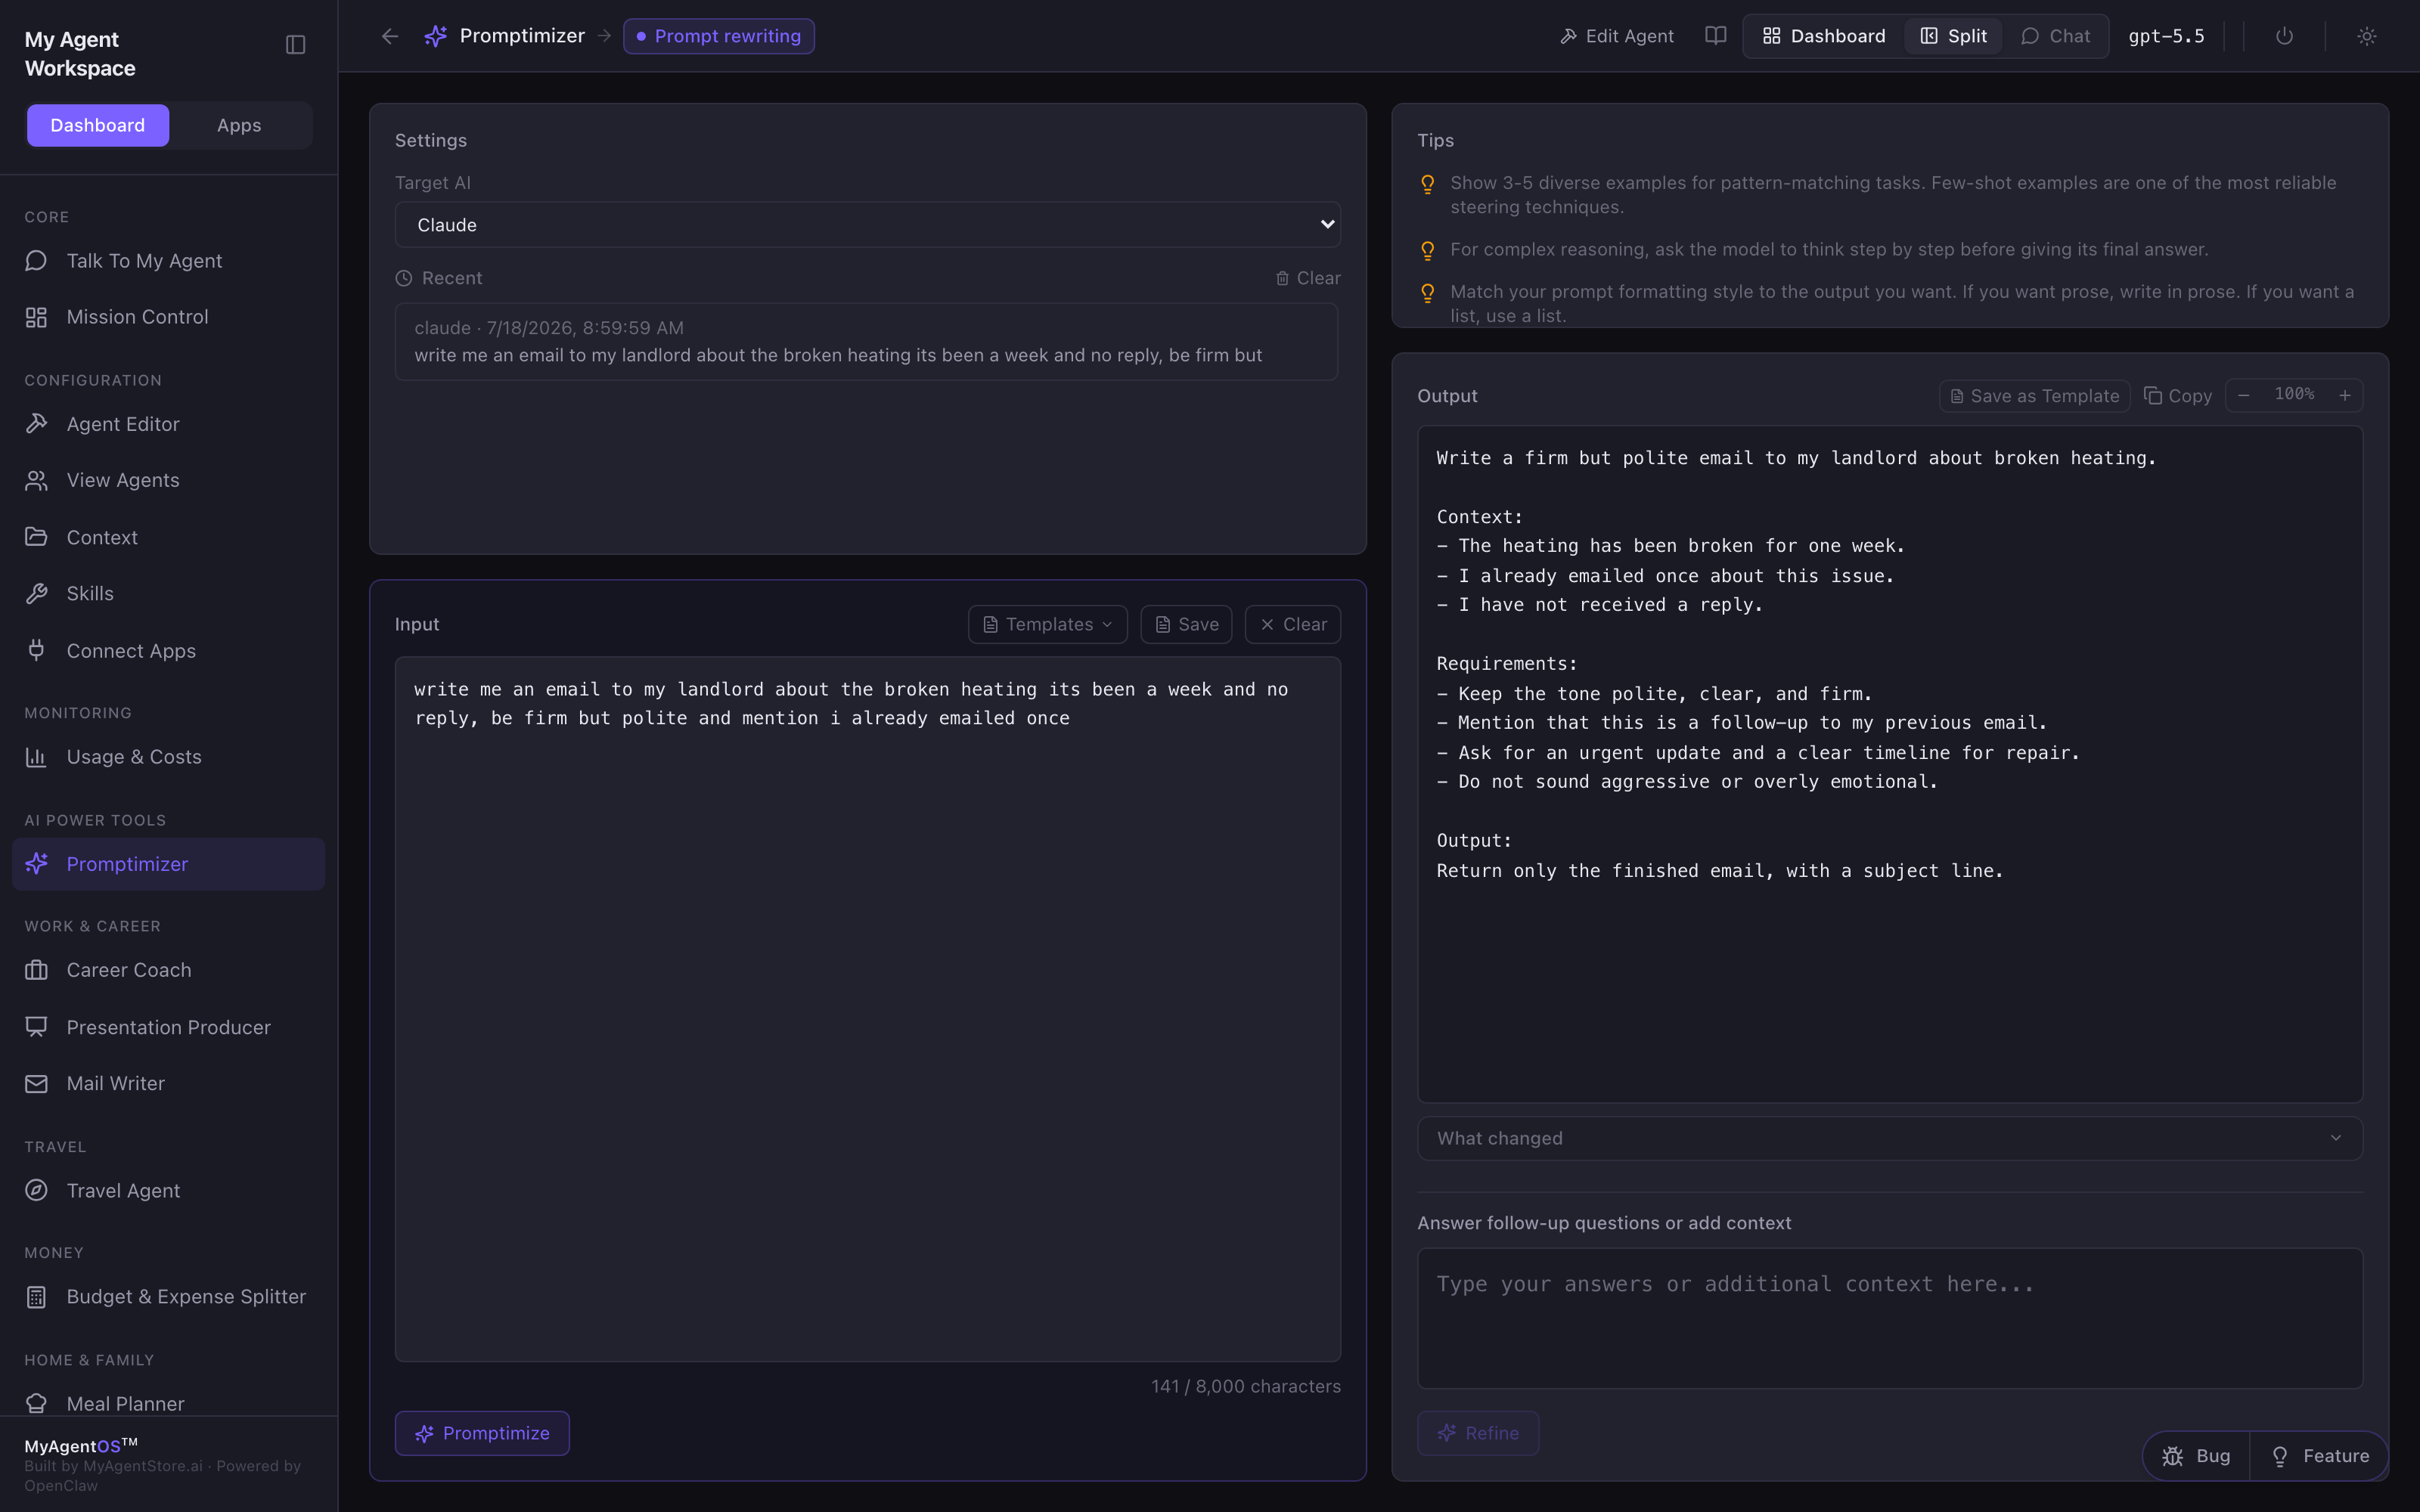Open Travel Agent
This screenshot has height=1512, width=2420.
pyautogui.click(x=168, y=1191)
